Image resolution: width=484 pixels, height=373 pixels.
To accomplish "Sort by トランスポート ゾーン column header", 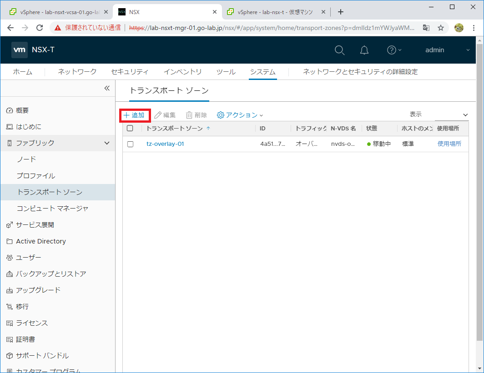I will 175,128.
